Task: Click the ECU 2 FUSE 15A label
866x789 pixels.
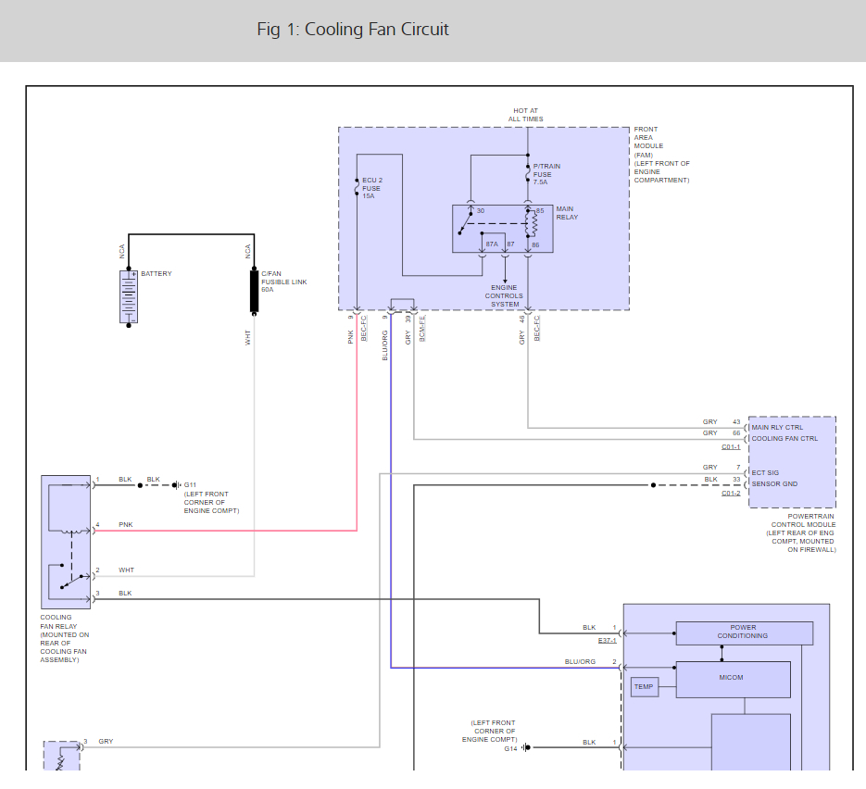Action: click(372, 188)
